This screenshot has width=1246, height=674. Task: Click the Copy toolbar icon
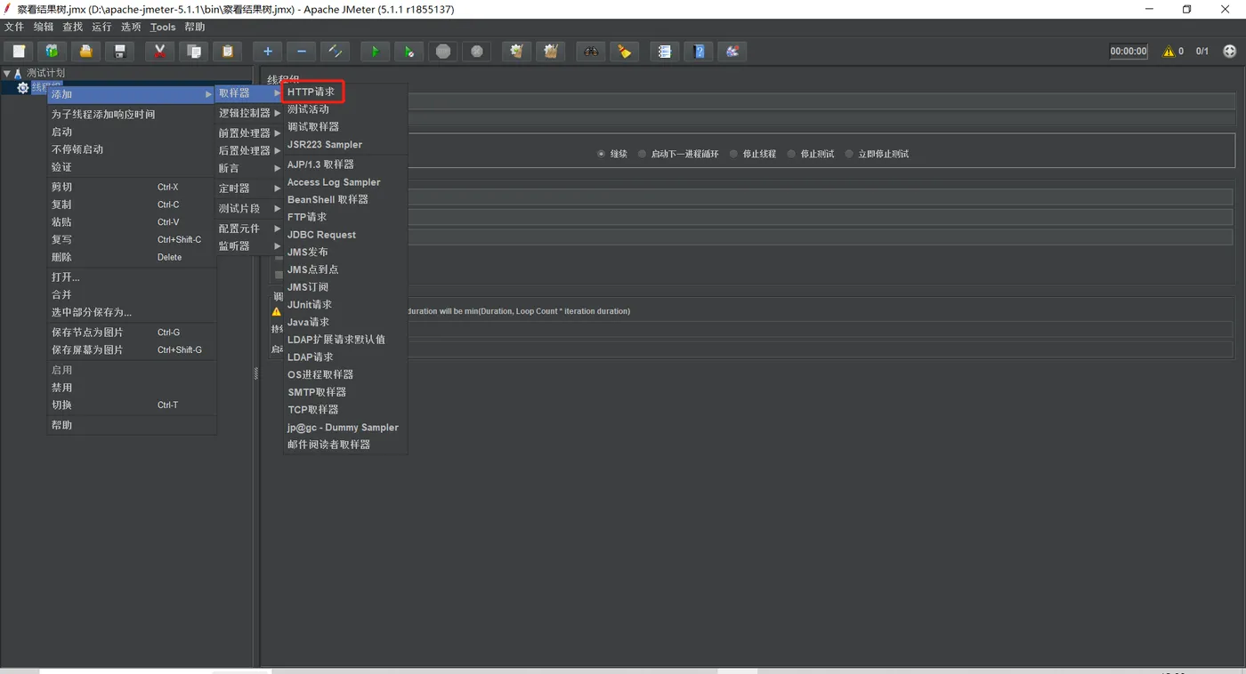(193, 52)
